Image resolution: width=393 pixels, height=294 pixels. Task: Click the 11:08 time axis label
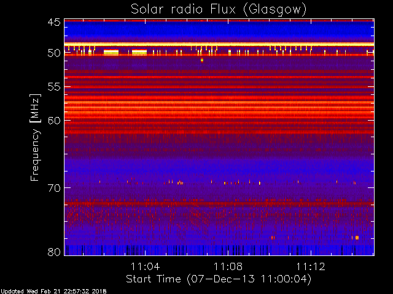point(228,266)
